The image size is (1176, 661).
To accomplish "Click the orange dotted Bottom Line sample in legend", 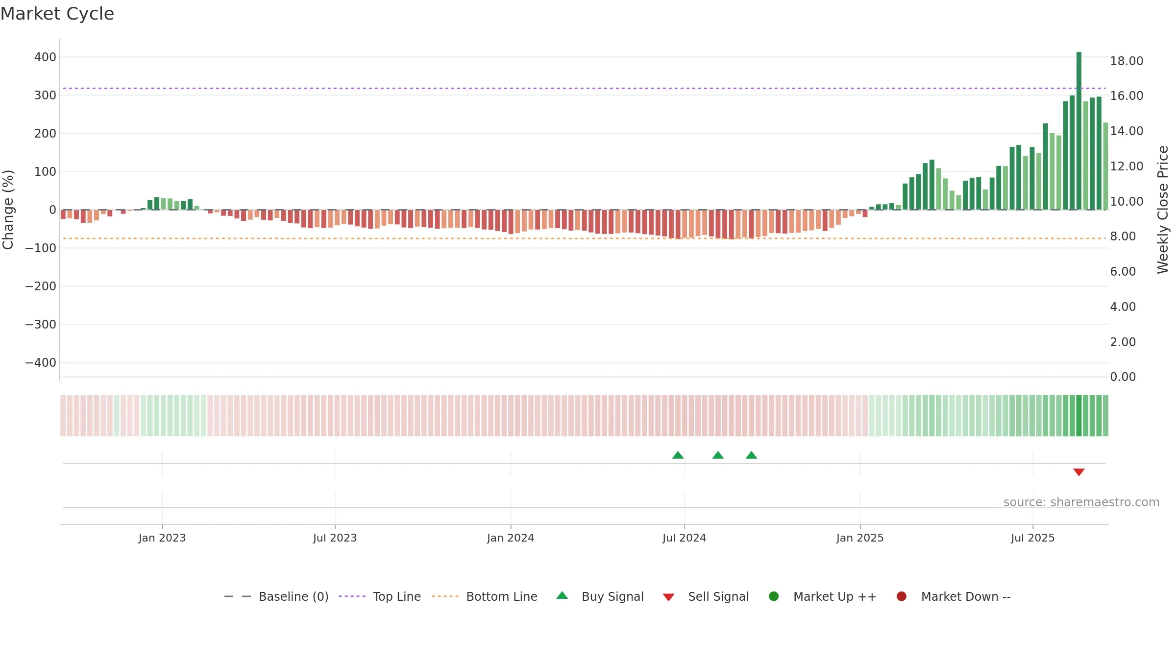I will tap(445, 596).
